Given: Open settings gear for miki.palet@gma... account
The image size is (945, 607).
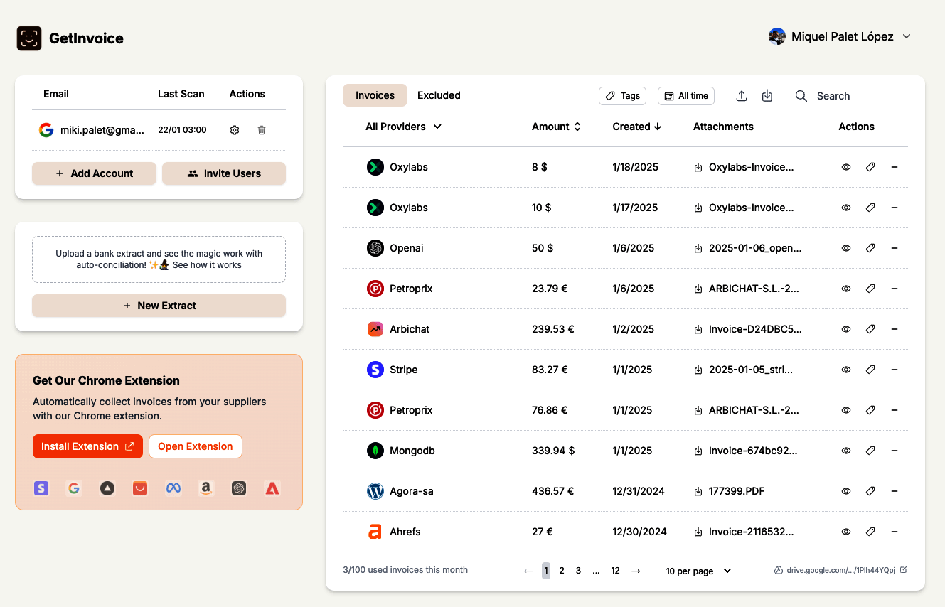Looking at the screenshot, I should 235,129.
